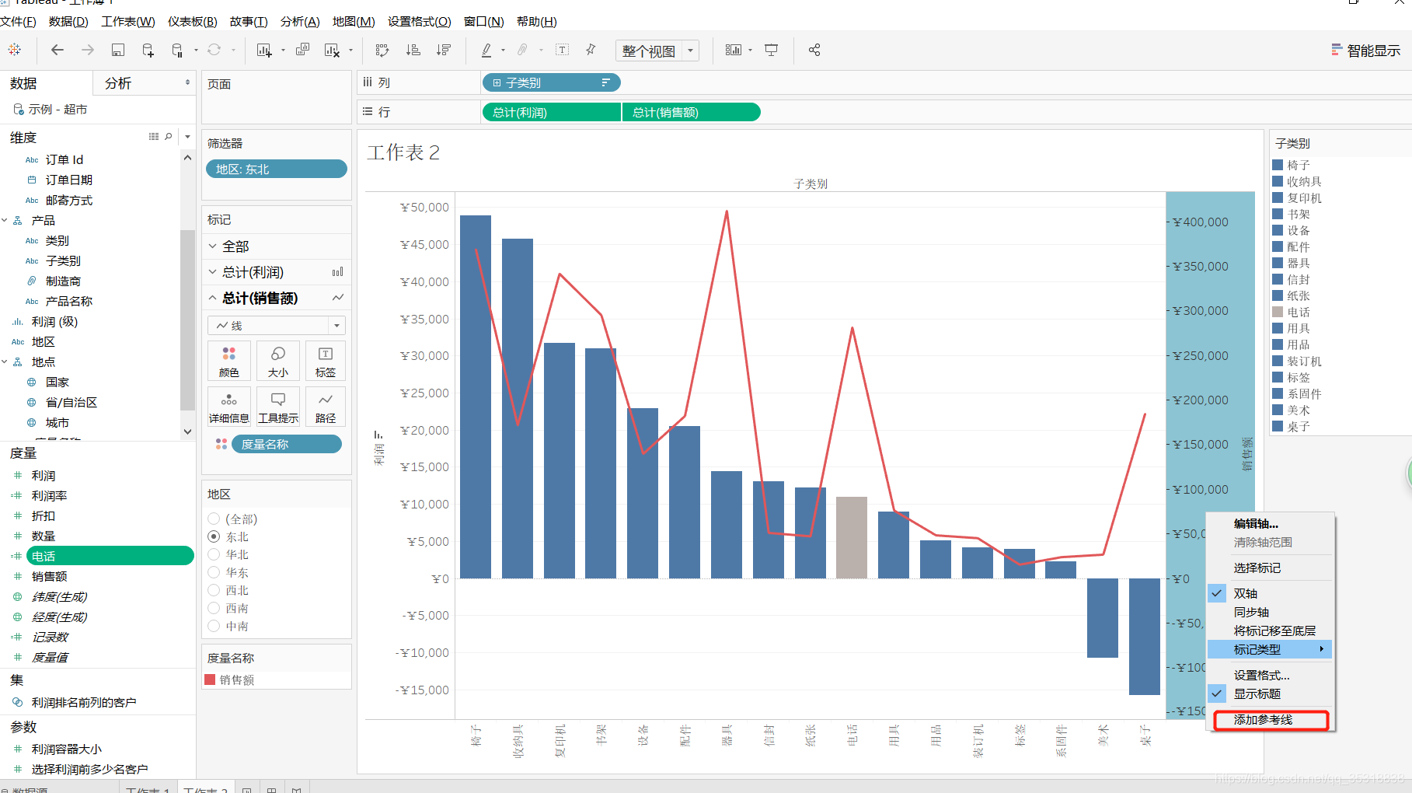
Task: Sort descending toolbar icon
Action: [444, 50]
